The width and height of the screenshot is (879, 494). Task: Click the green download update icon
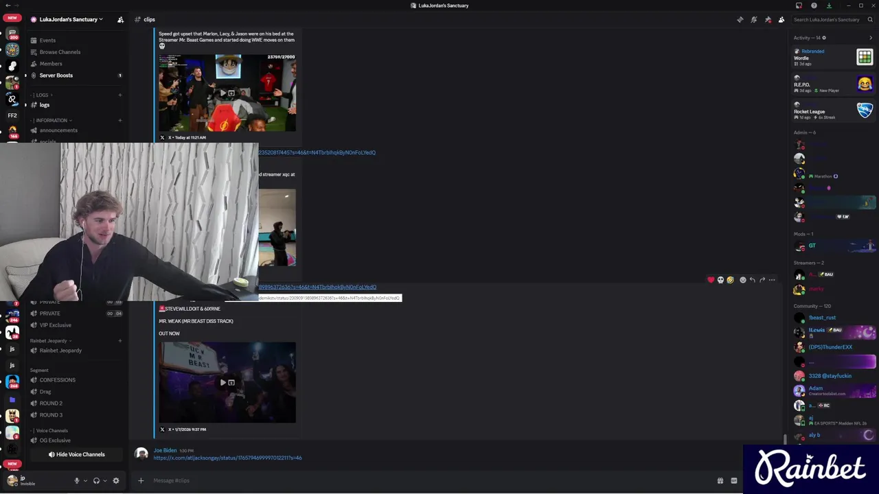click(829, 5)
